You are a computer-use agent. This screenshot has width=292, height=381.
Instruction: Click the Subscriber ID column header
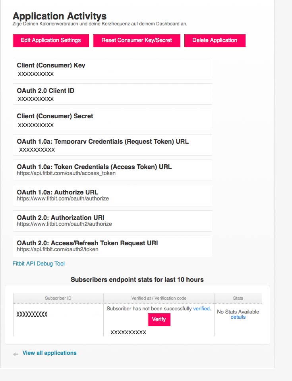point(58,298)
